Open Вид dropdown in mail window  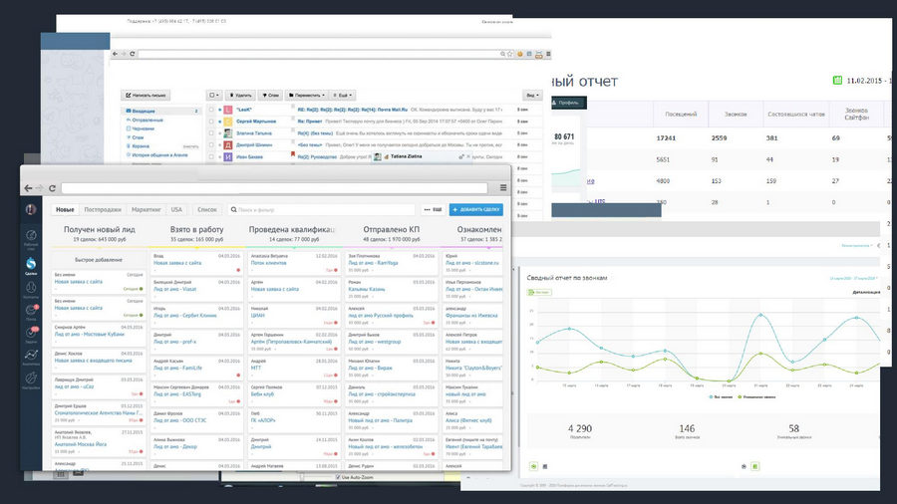point(532,95)
